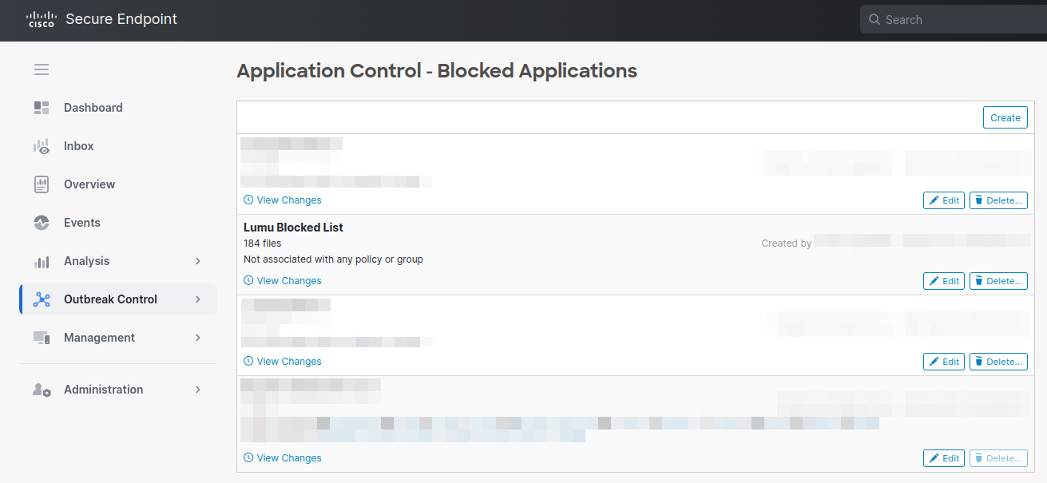
Task: Click the Outbreak Control network icon
Action: click(42, 299)
